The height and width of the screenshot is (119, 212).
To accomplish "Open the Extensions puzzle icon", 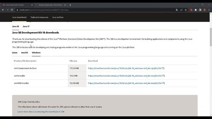I will click(196, 10).
